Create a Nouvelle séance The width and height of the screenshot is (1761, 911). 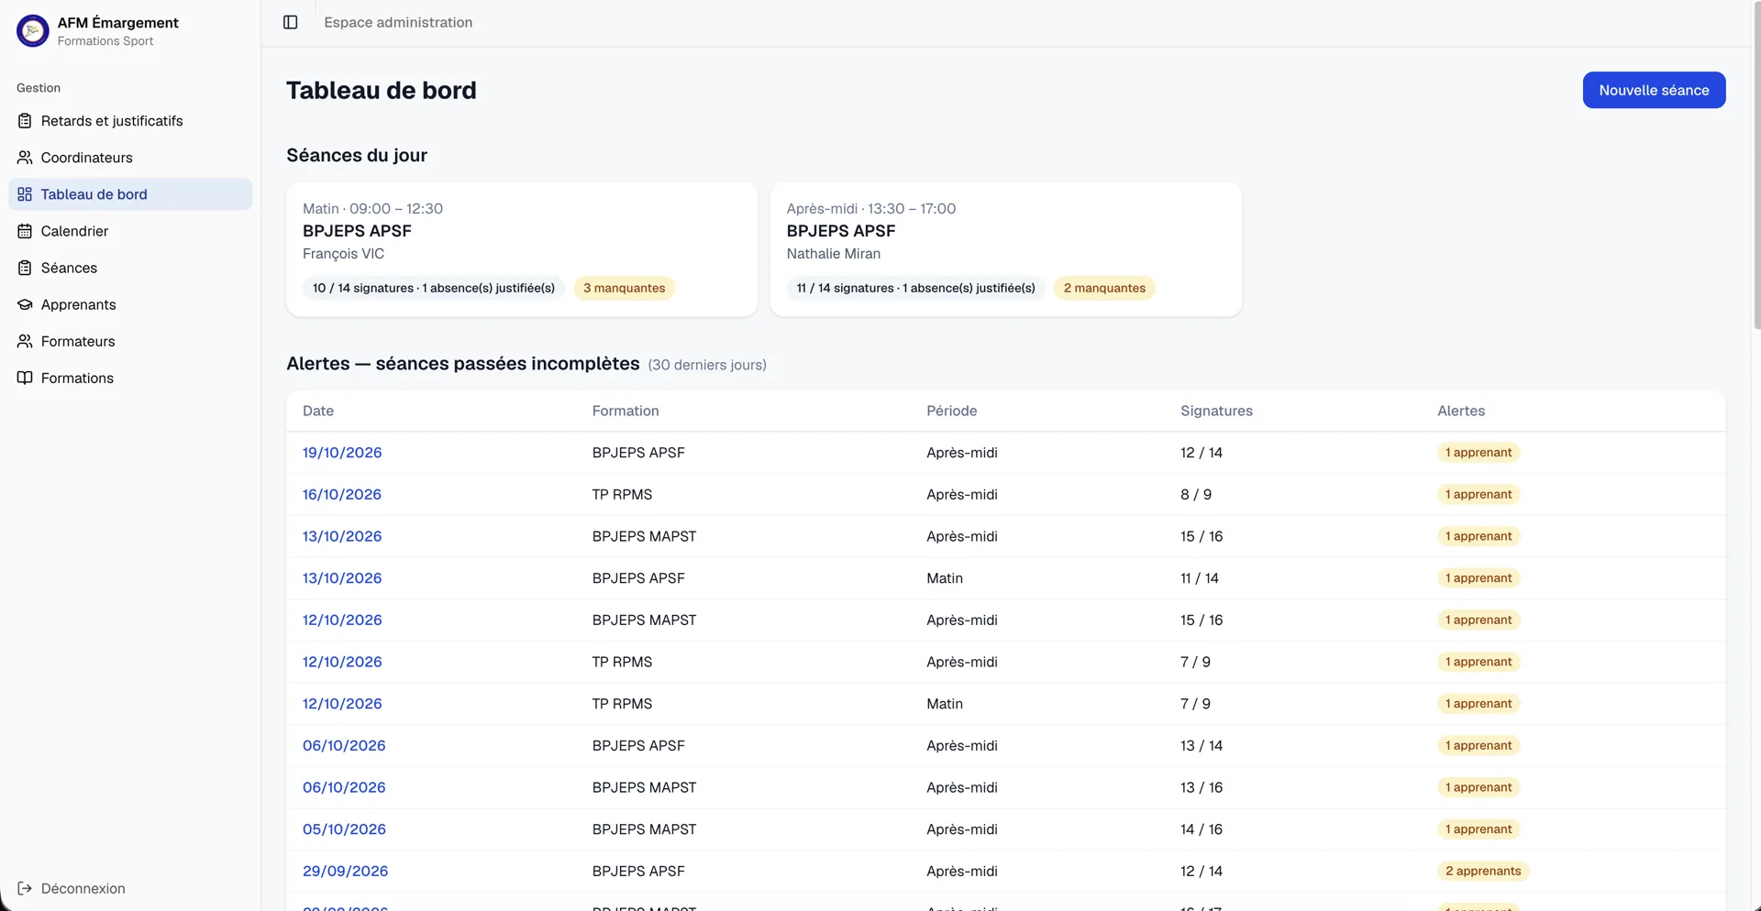1654,90
